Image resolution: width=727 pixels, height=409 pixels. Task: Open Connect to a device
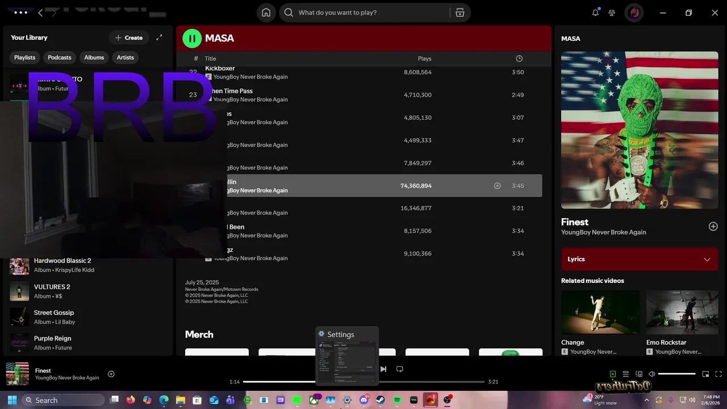(639, 374)
